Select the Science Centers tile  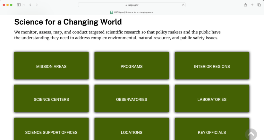[51, 99]
